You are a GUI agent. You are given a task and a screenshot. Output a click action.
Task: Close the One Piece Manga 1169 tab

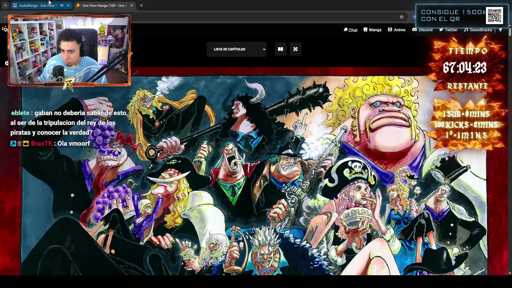point(132,6)
